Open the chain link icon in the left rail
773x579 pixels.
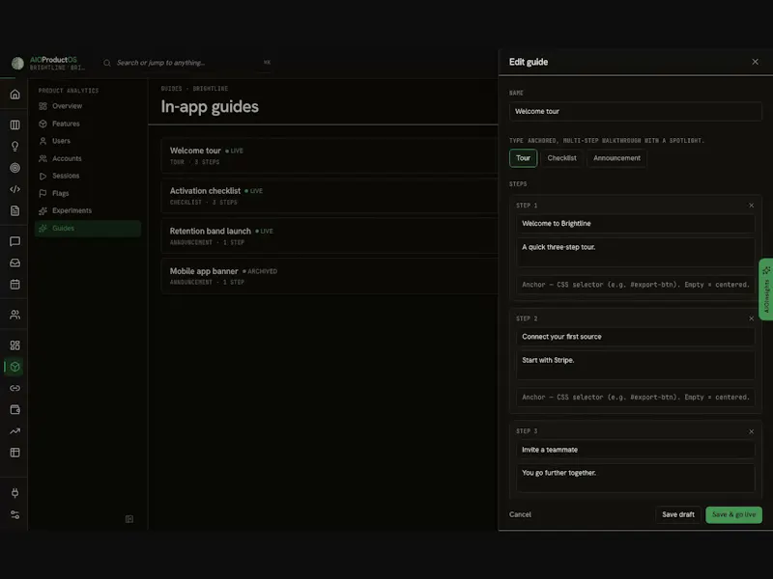pyautogui.click(x=14, y=388)
